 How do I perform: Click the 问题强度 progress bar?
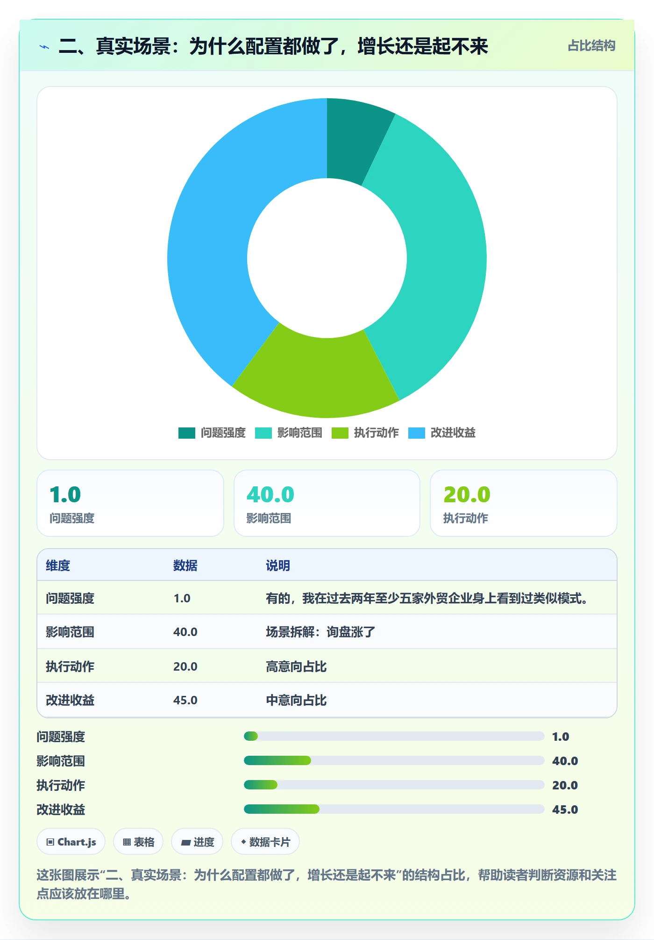(394, 737)
